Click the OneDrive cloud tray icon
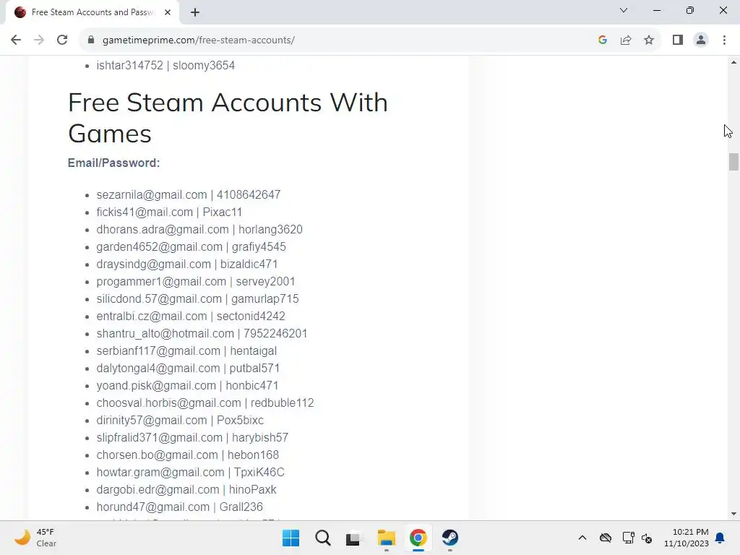Viewport: 740px width, 555px height. click(x=606, y=538)
